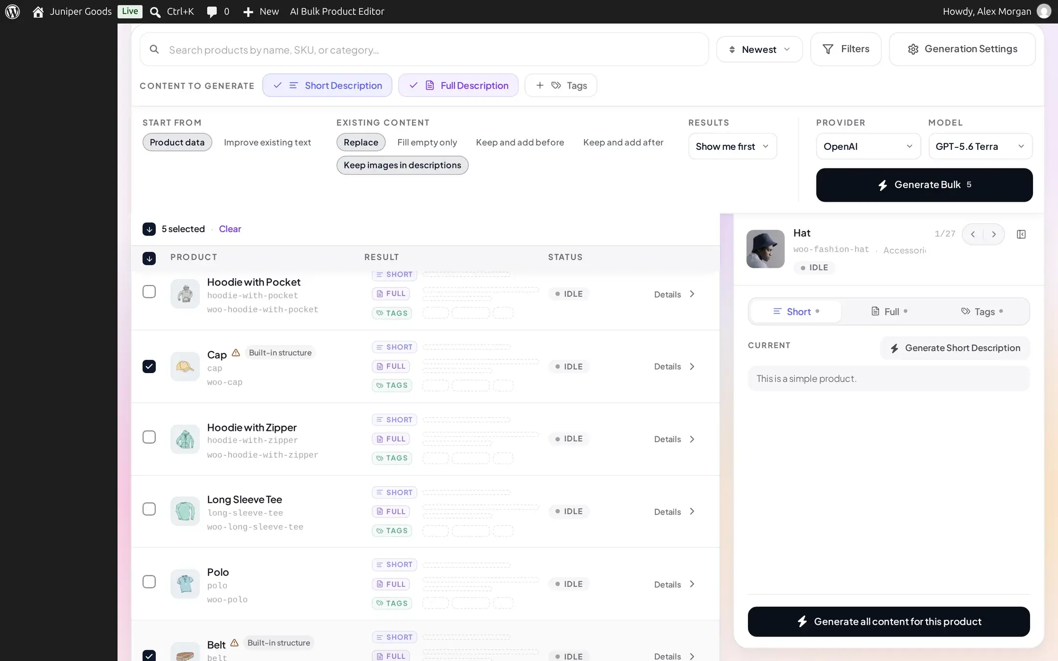Screen dimensions: 1058x661
Task: Click the Hat product thumbnail
Action: pyautogui.click(x=765, y=249)
